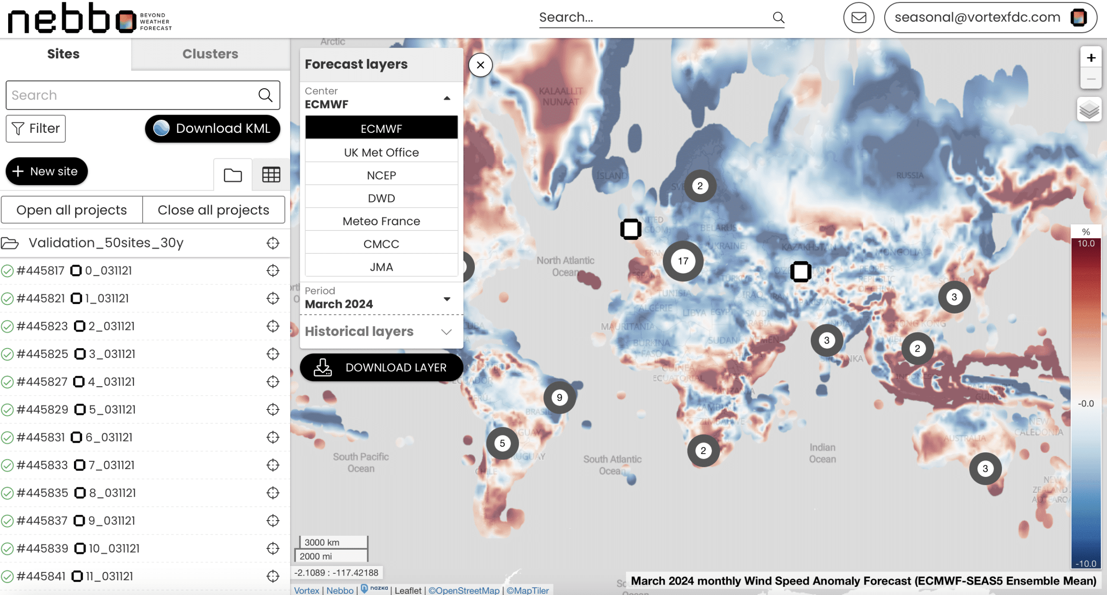Open the Filter options for sites
This screenshot has width=1107, height=595.
pos(36,128)
